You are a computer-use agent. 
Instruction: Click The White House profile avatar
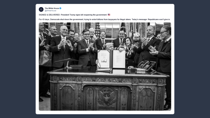(41, 9)
